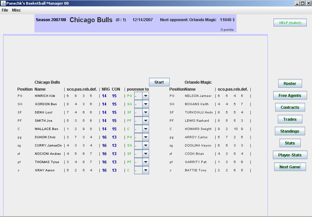The image size is (312, 217).
Task: Click the 0 points label
Action: [x=227, y=30]
